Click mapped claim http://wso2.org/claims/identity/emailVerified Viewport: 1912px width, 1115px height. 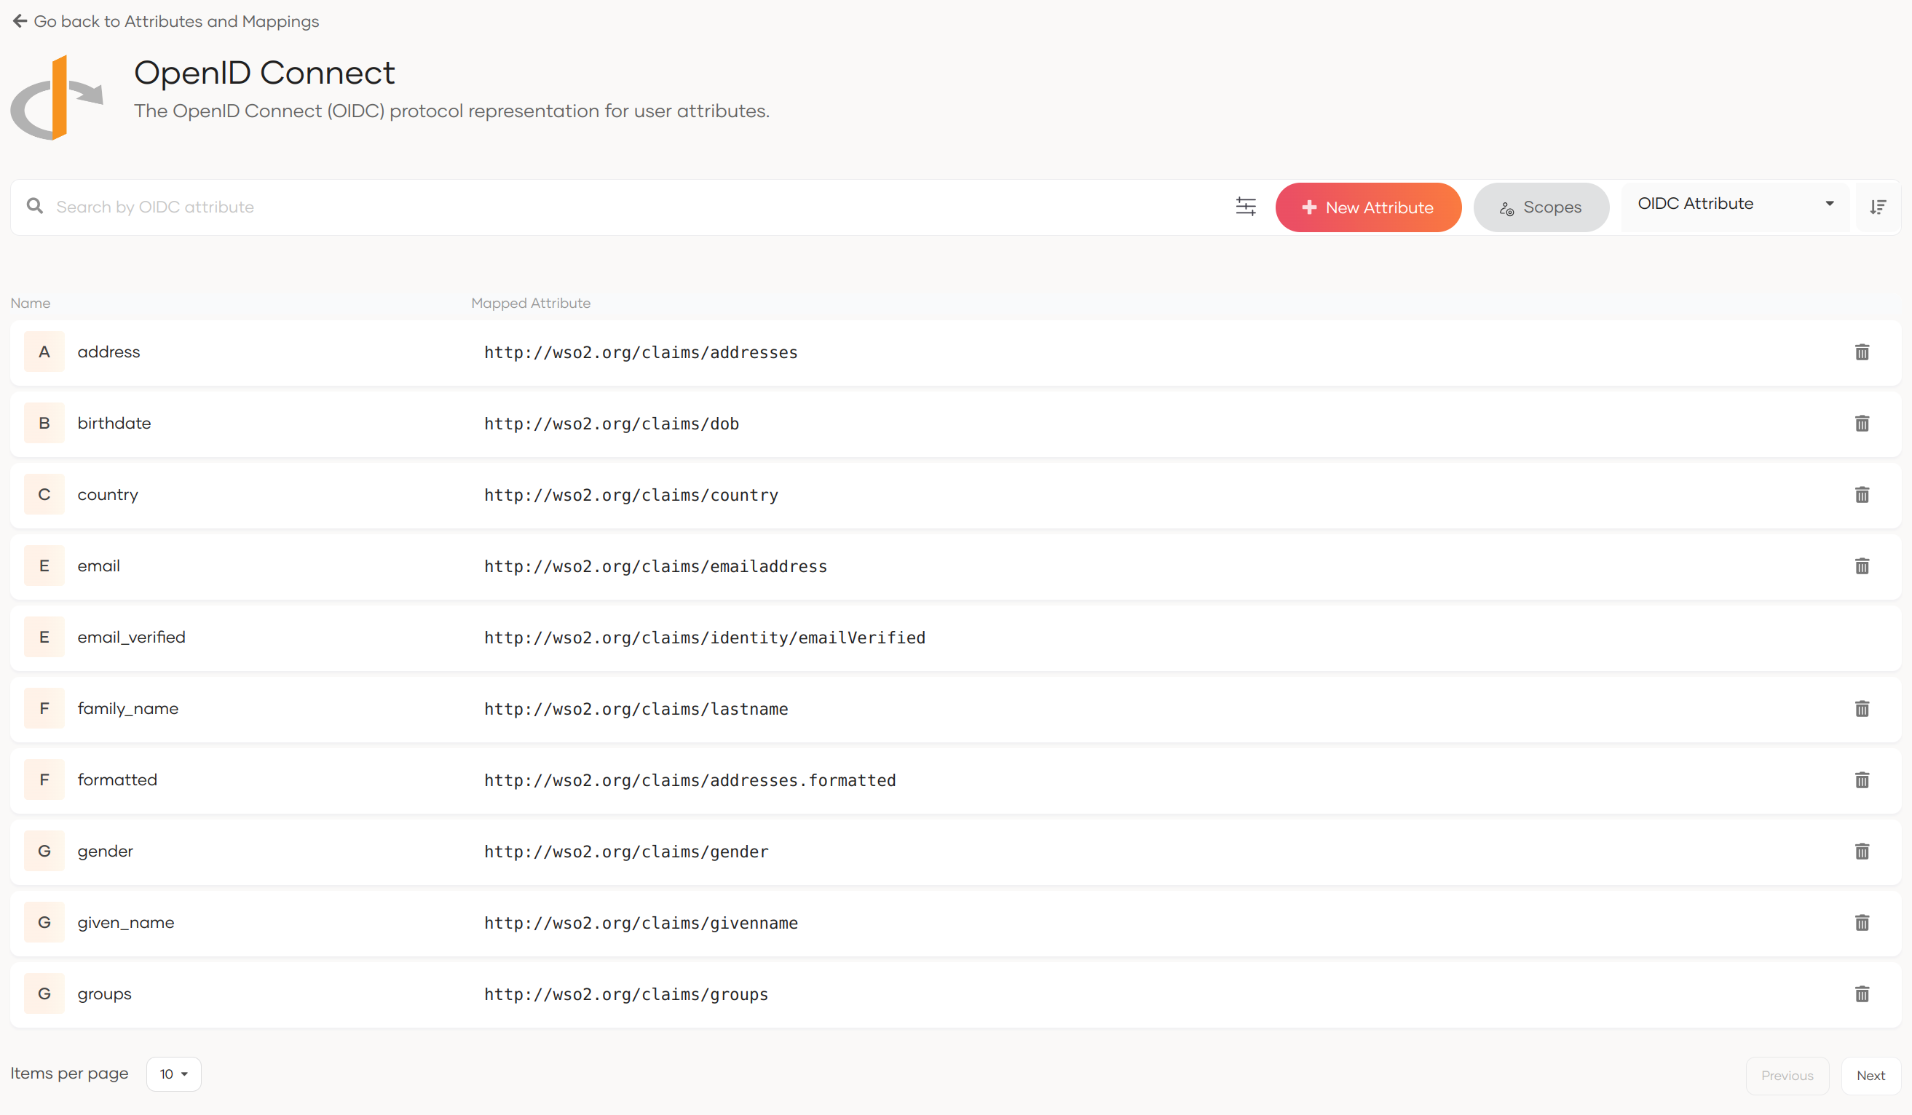click(x=705, y=638)
